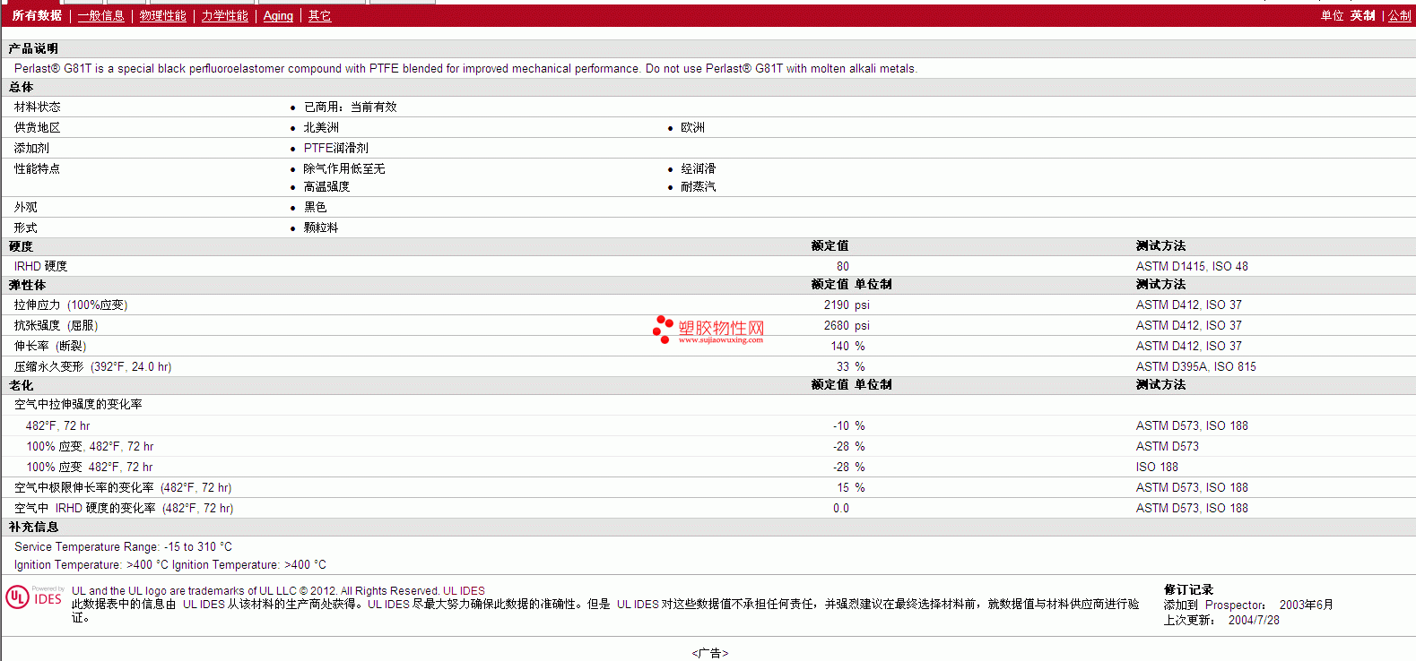Click the UL IDES logo
Viewport: 1416px width, 661px height.
34,597
